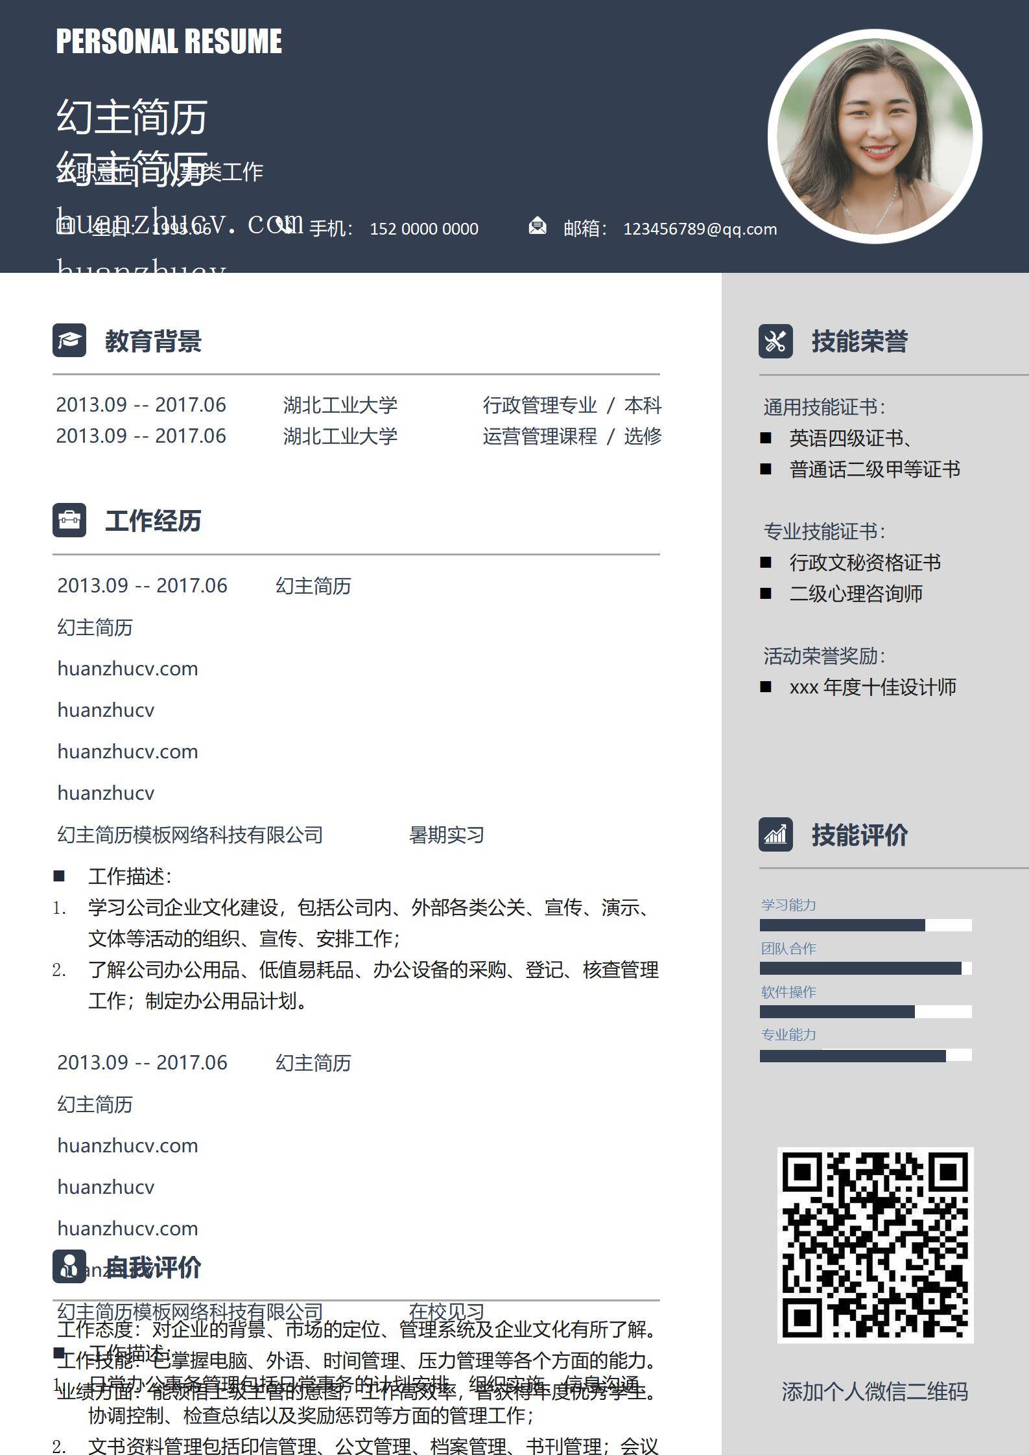Click the wrench tools icon beside 技能荣誉
This screenshot has height=1455, width=1029.
775,341
